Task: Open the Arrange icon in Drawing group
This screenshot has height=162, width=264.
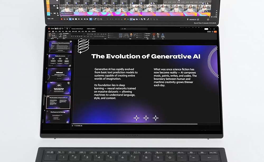Action: [x=131, y=35]
